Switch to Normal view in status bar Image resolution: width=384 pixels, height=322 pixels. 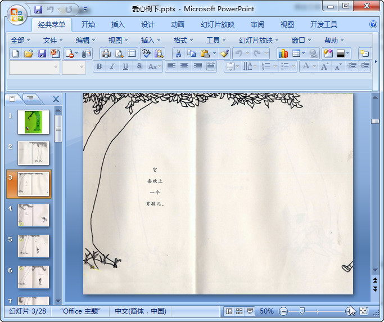[x=229, y=311]
